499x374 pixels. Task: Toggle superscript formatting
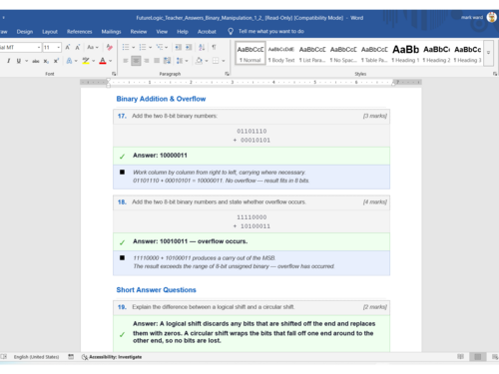[56, 61]
